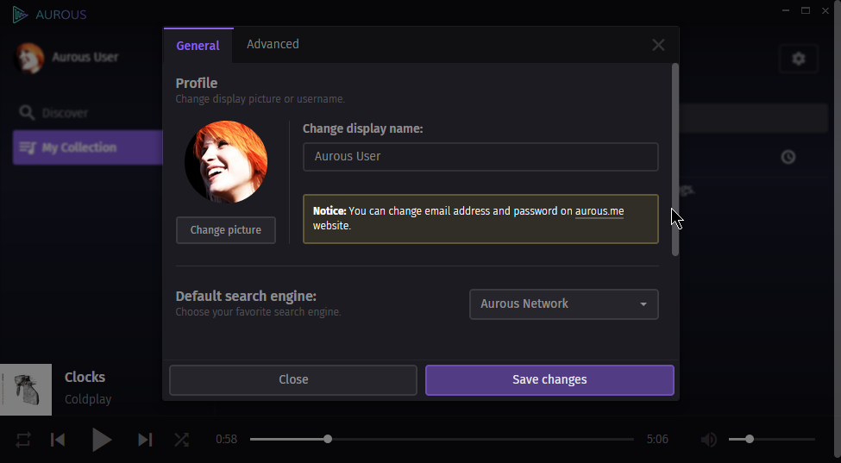
Task: Click the Clocks album art thumbnail
Action: (x=26, y=390)
